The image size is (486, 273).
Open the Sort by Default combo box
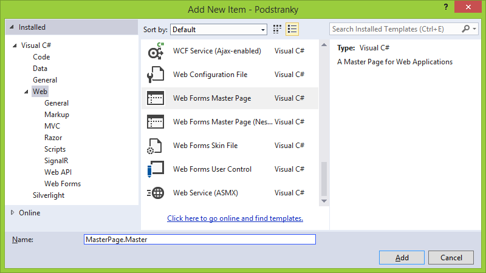click(219, 29)
